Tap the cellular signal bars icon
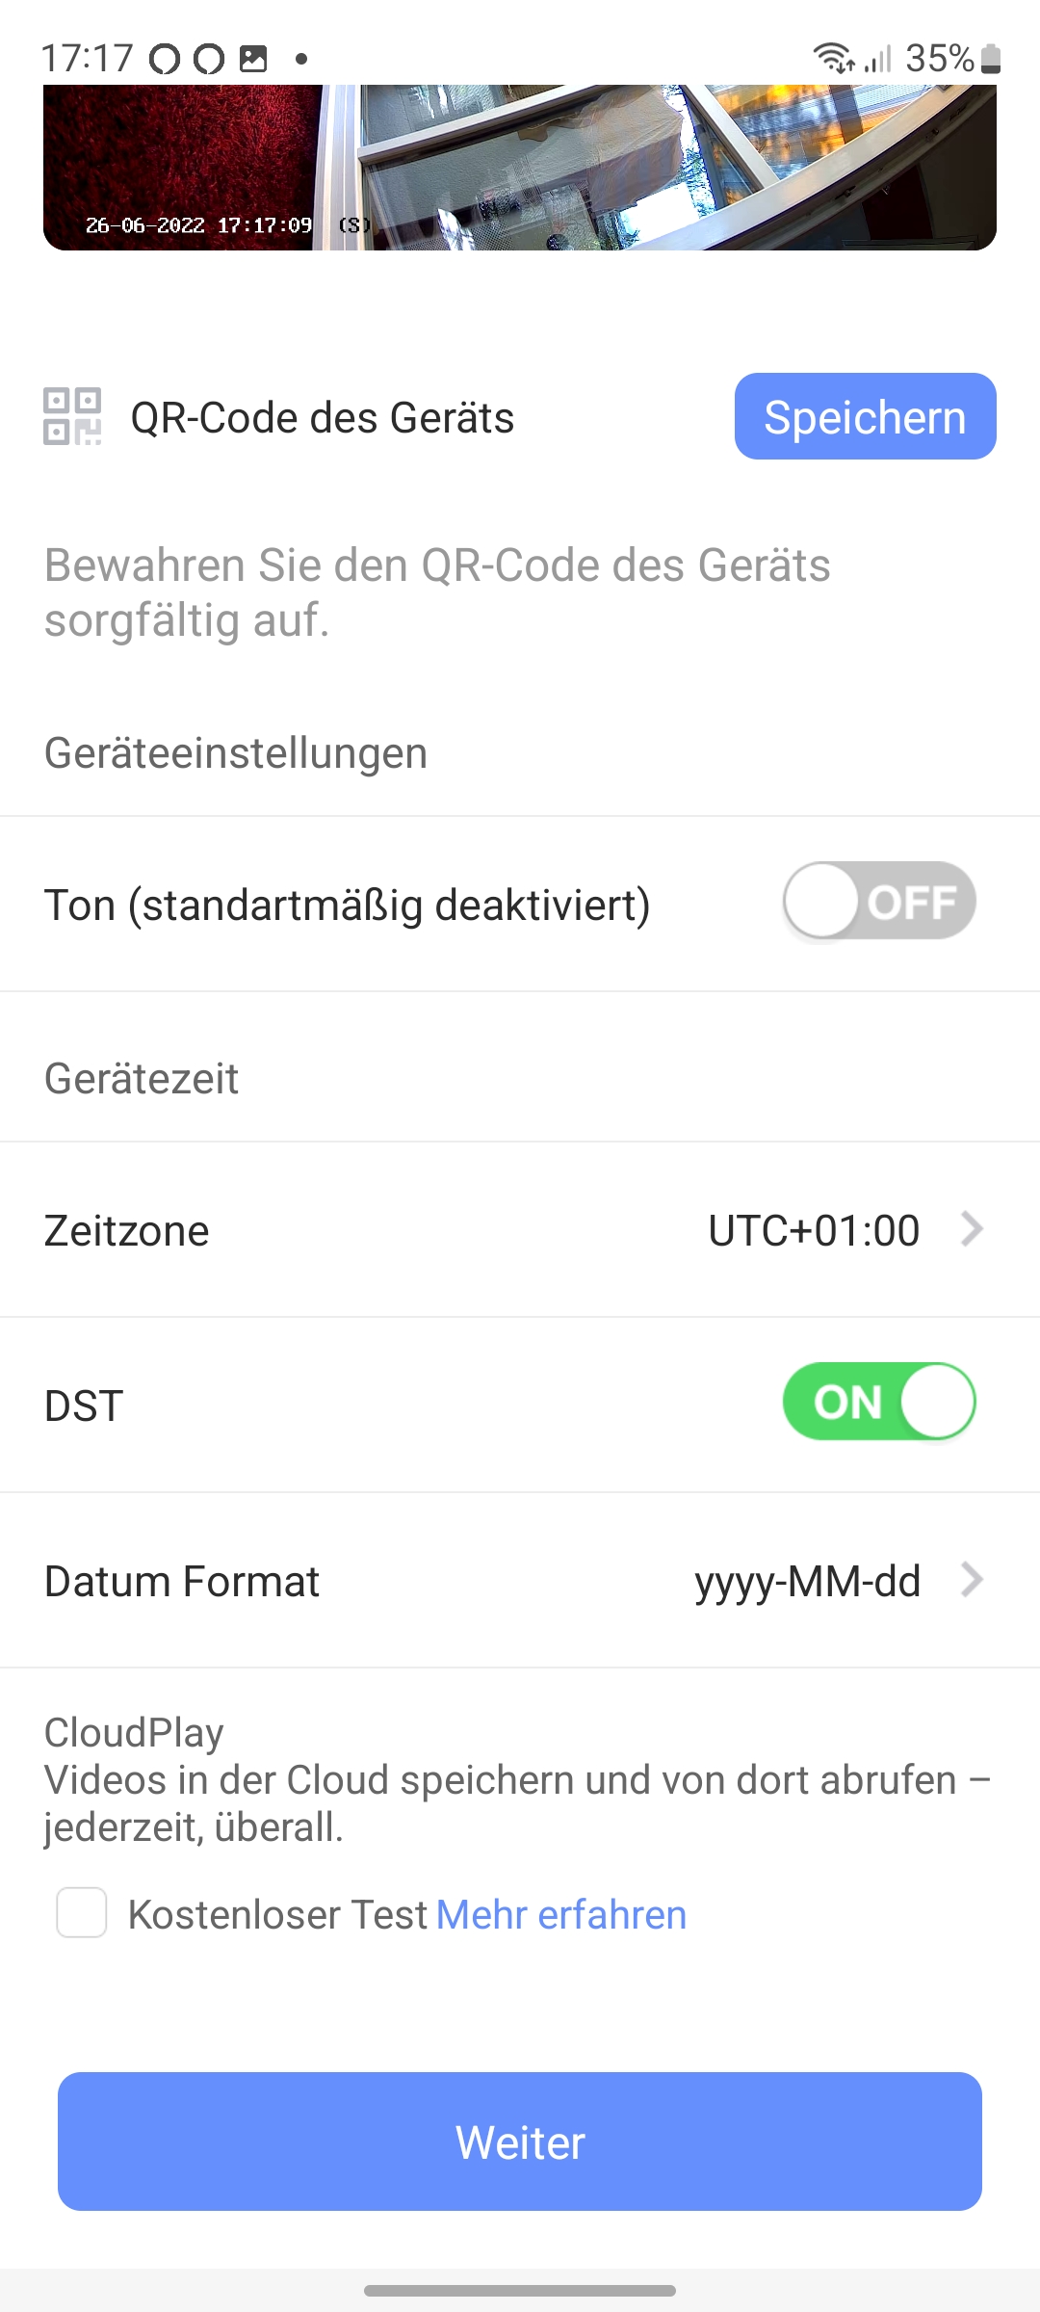Viewport: 1040px width, 2312px height. click(x=877, y=59)
